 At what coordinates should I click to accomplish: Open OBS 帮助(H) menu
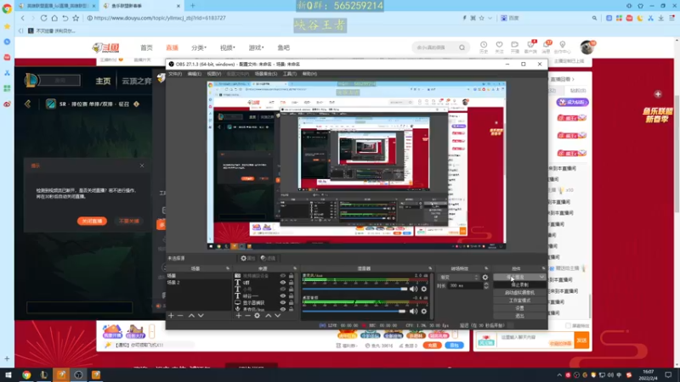(309, 74)
